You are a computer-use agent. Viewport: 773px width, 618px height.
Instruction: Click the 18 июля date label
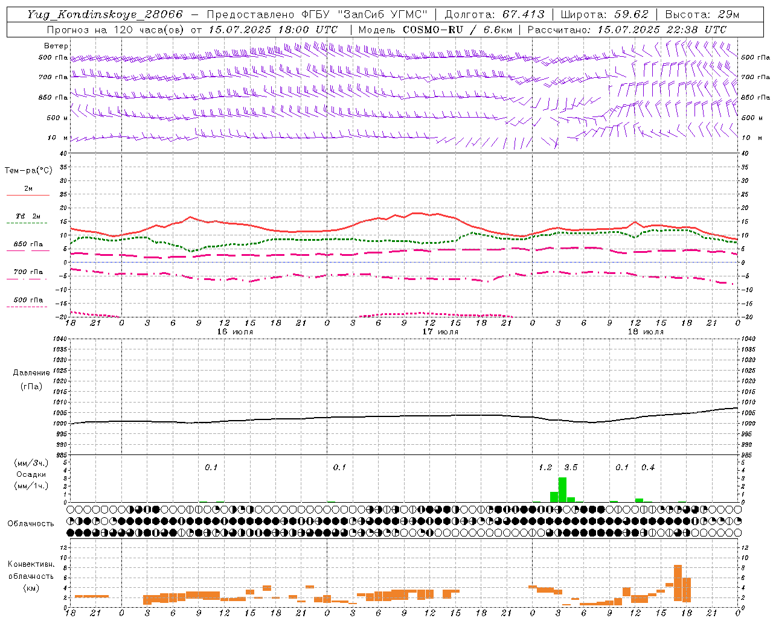click(646, 332)
